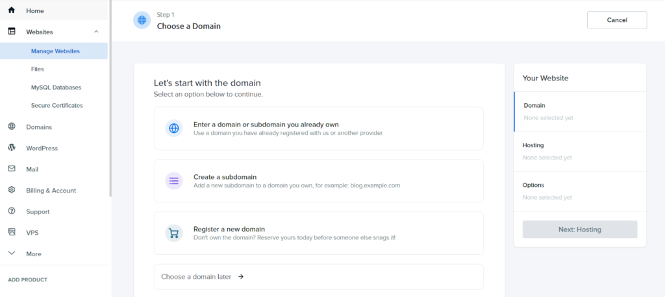
Task: Click the sidebar vertical scrollbar
Action: (110, 99)
